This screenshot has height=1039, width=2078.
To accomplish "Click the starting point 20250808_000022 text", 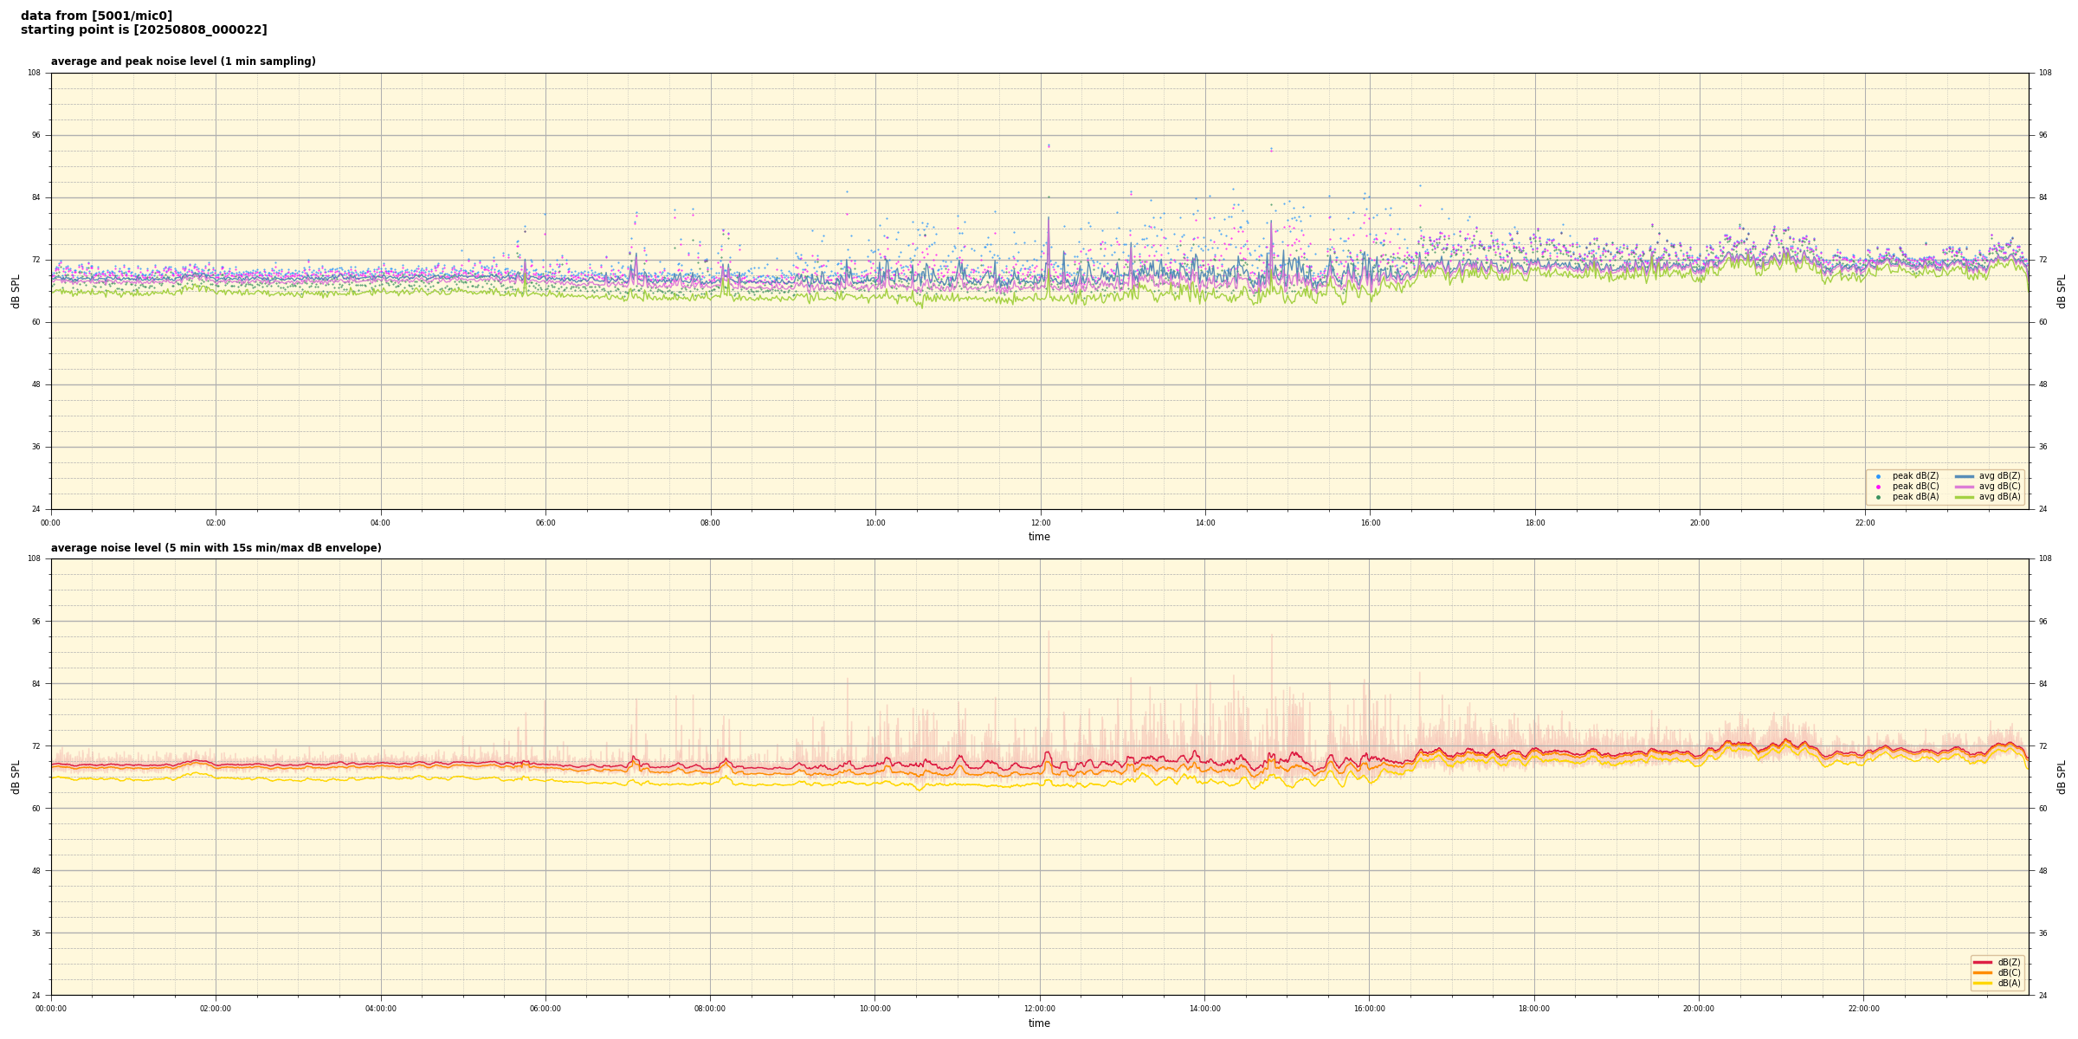I will [144, 30].
